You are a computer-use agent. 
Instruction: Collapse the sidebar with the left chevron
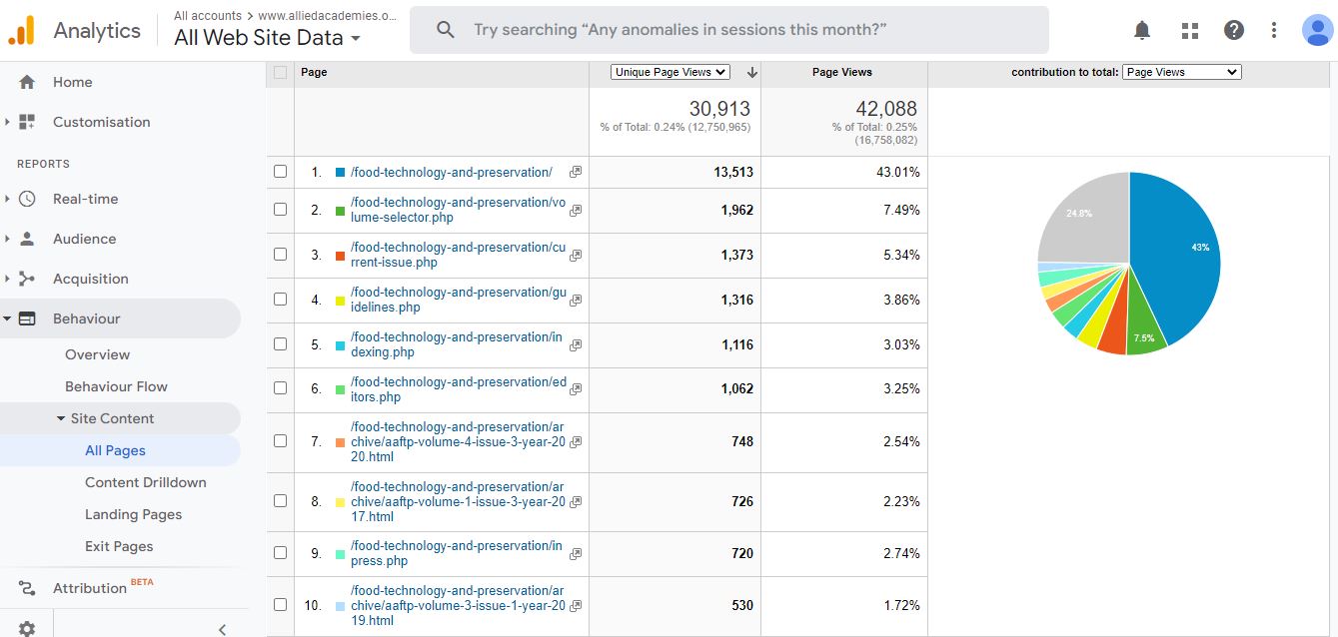click(222, 628)
